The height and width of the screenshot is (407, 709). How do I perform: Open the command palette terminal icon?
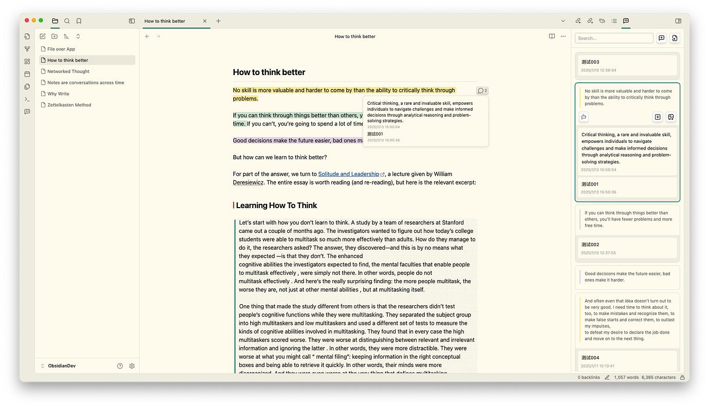[x=27, y=99]
